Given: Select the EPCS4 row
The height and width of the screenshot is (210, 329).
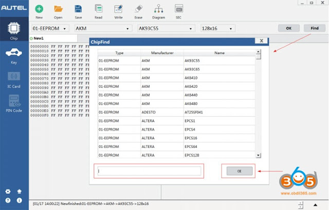Looking at the screenshot, I should 176,129.
